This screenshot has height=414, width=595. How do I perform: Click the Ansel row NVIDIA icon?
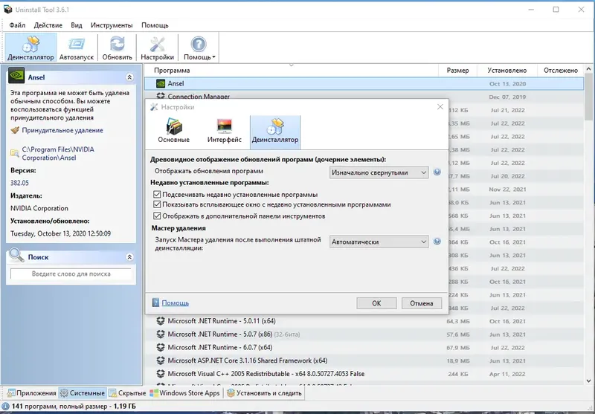coord(161,83)
